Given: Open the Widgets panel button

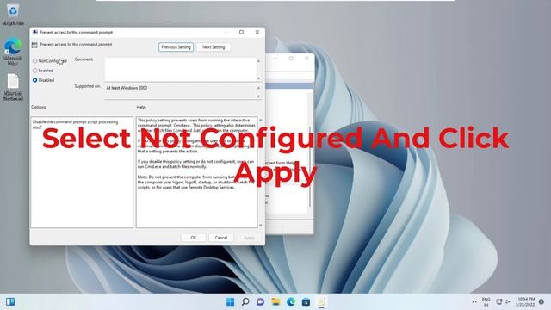Looking at the screenshot, I should pyautogui.click(x=10, y=301).
